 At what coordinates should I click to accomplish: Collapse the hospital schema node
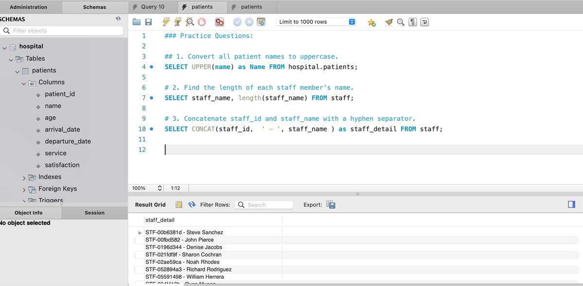point(4,48)
